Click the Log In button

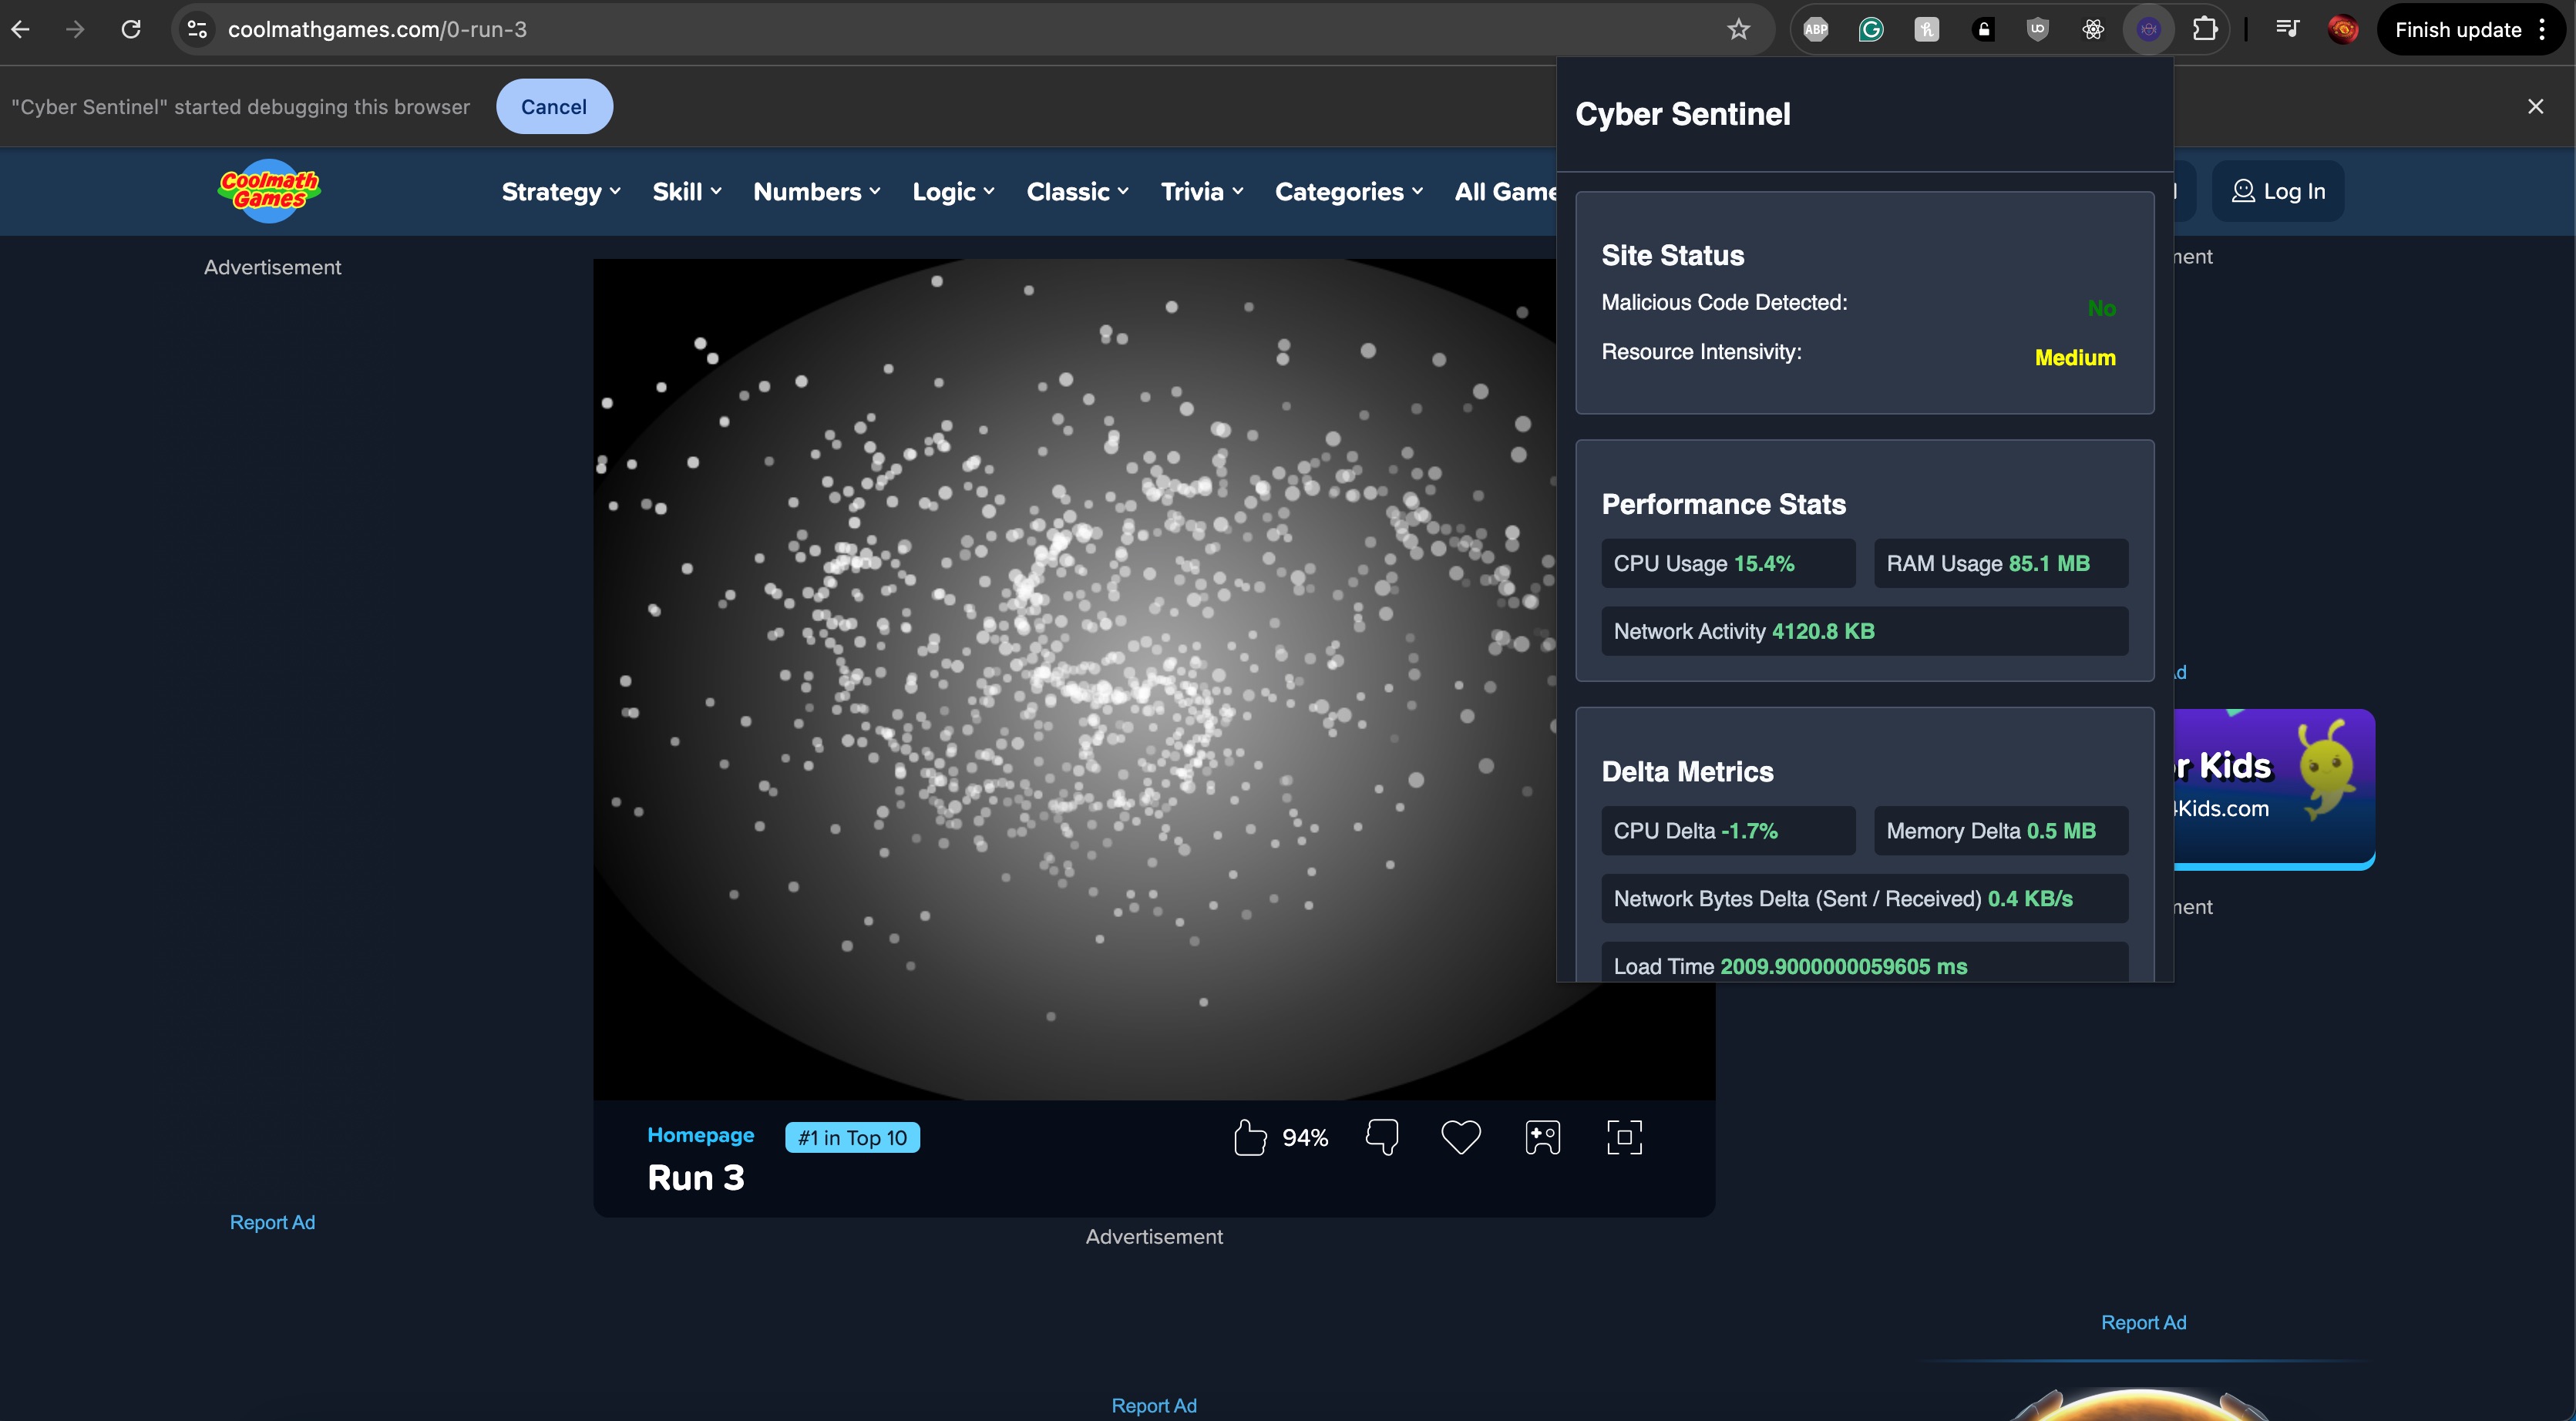(x=2278, y=191)
